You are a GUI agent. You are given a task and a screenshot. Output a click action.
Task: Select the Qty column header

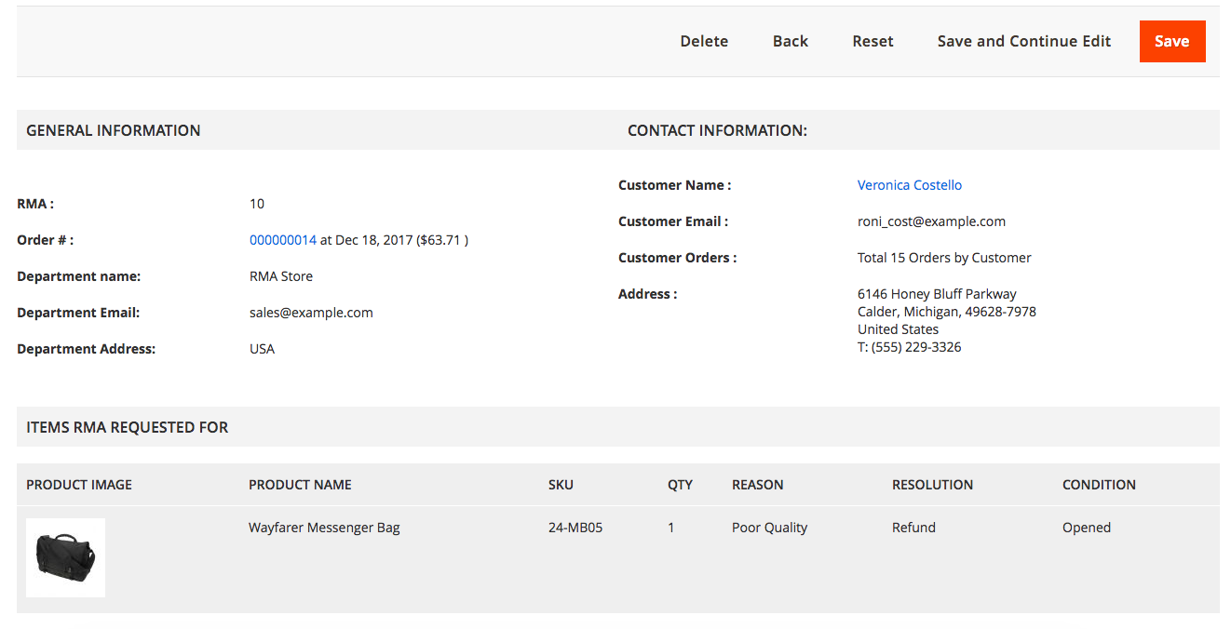(x=680, y=485)
